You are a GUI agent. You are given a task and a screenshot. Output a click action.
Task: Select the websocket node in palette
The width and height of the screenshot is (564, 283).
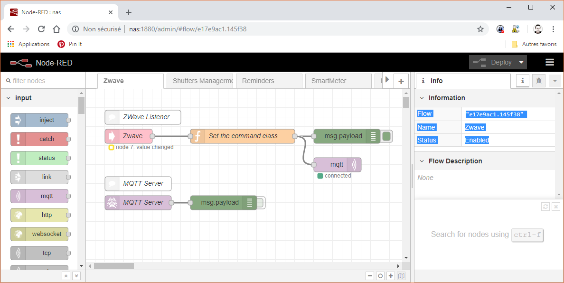coord(39,234)
